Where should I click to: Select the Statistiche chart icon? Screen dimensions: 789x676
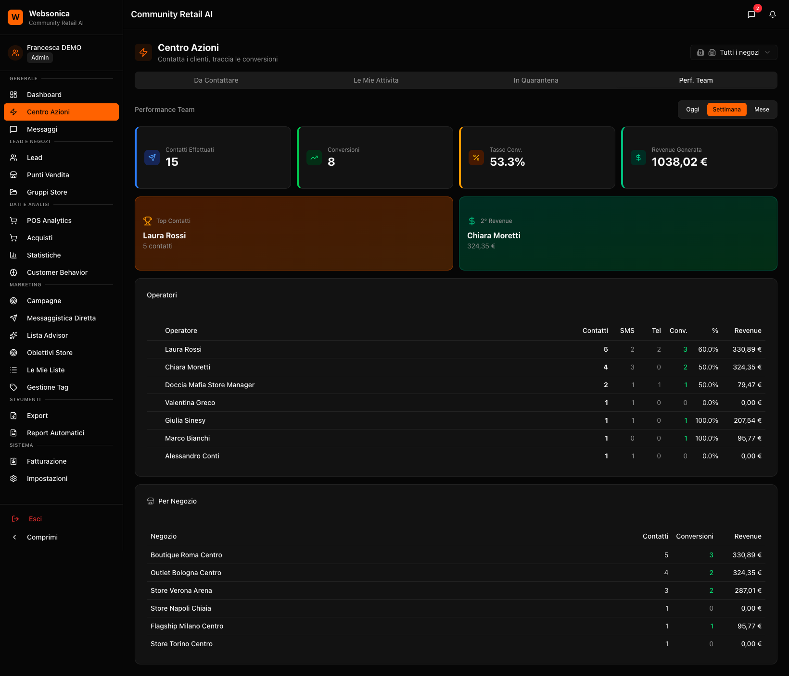[x=14, y=255]
